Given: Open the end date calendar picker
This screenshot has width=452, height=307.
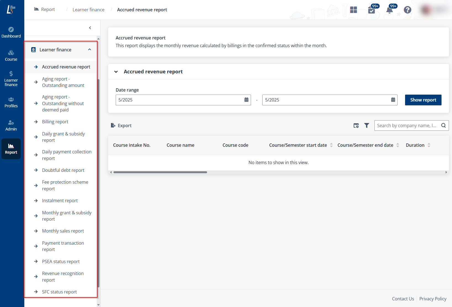Looking at the screenshot, I should (393, 100).
